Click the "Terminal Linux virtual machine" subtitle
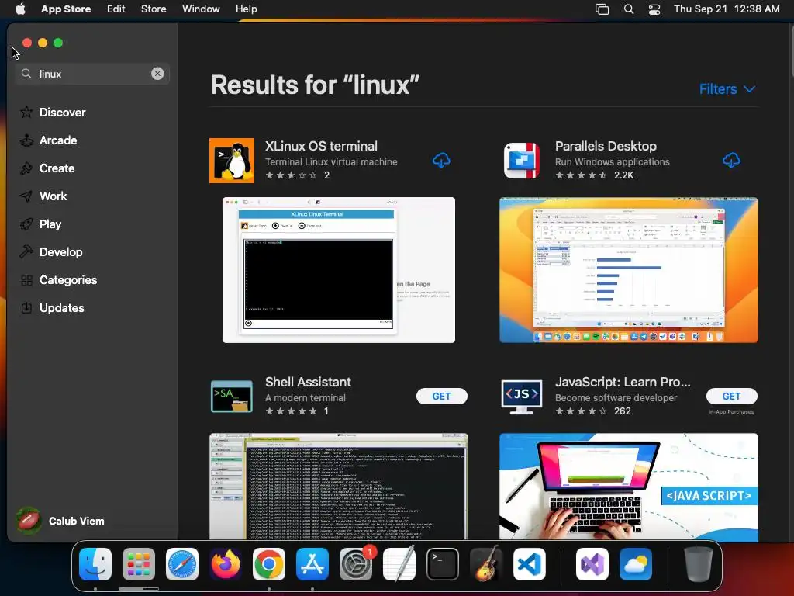This screenshot has height=596, width=794. pyautogui.click(x=331, y=162)
